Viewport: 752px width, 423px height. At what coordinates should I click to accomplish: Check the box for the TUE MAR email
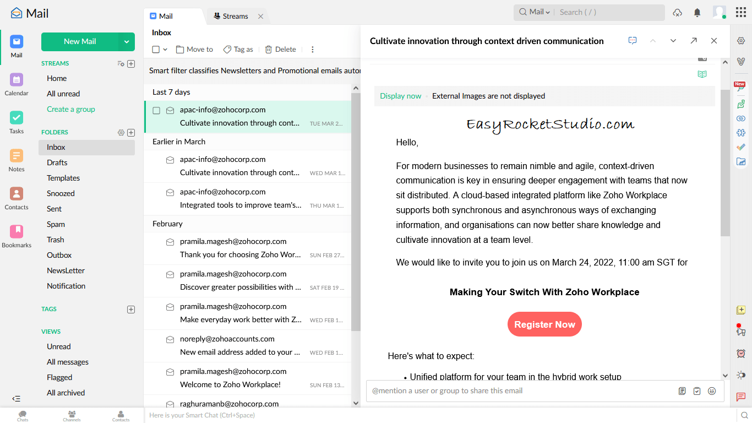pyautogui.click(x=156, y=111)
